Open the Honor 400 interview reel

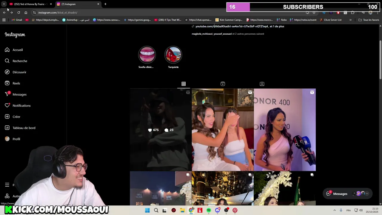click(285, 130)
